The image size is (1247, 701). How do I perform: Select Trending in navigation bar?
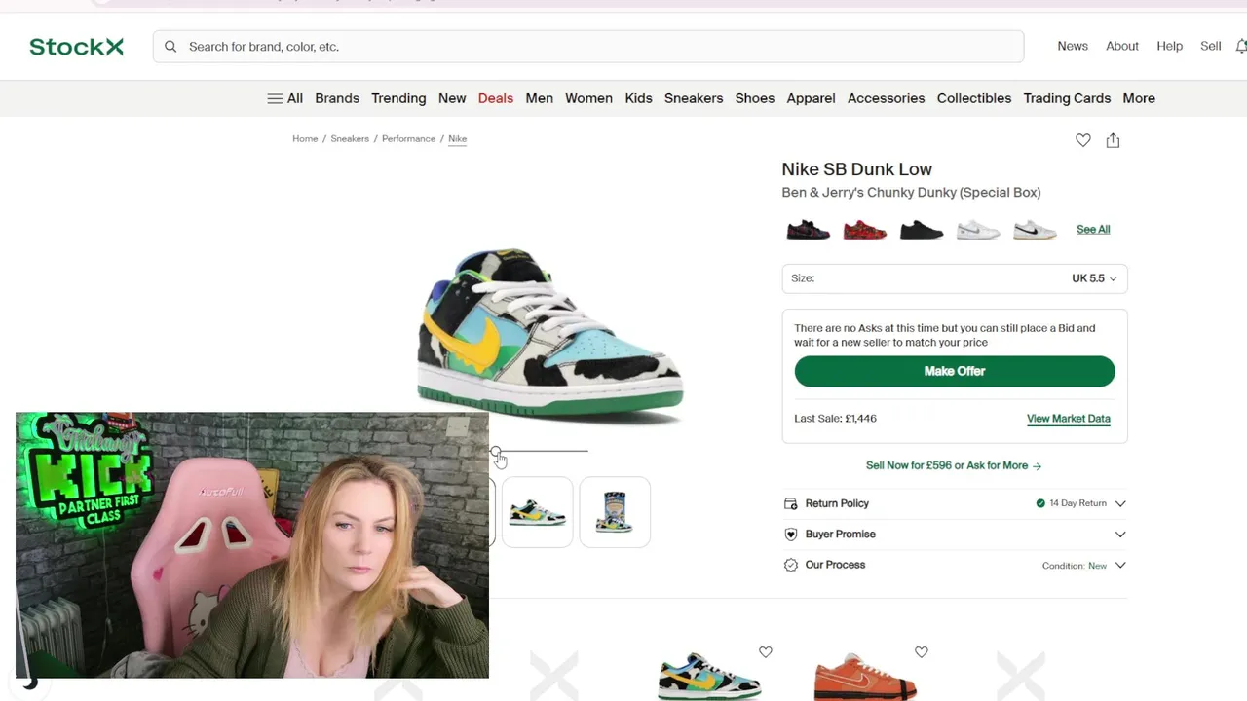(398, 98)
